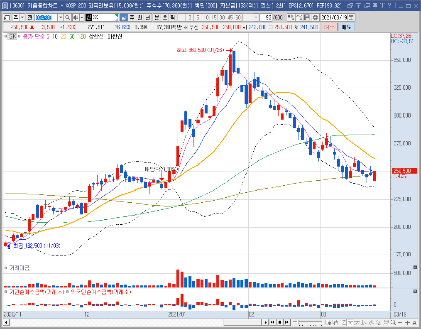This screenshot has width=421, height=329.
Task: Click the 상한선 legend label
Action: click(96, 36)
